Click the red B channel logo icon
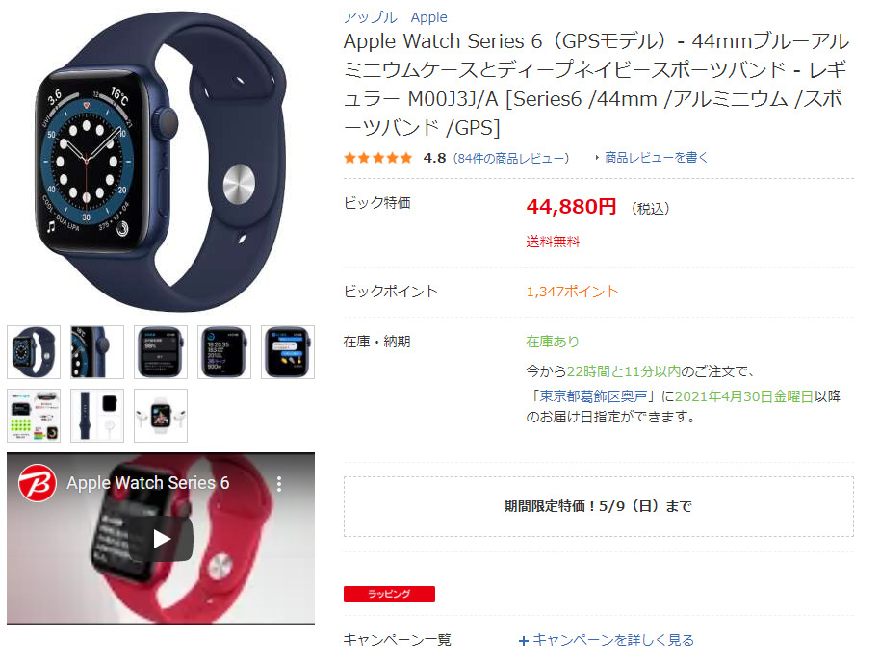Viewport: 880px width, 663px height. [37, 483]
